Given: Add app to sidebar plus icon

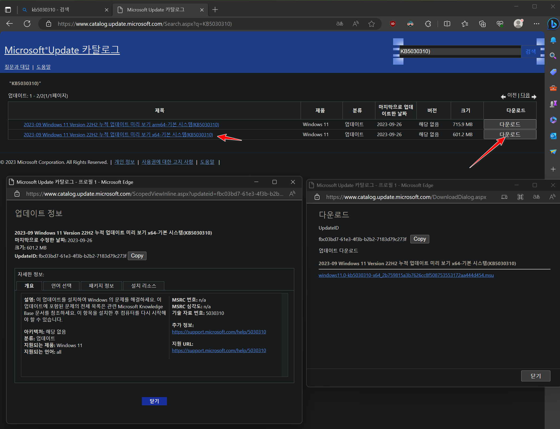Looking at the screenshot, I should pos(553,169).
